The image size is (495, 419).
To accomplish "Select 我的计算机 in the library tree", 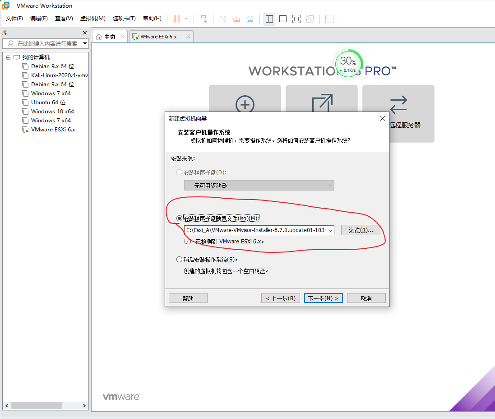I will coord(36,57).
